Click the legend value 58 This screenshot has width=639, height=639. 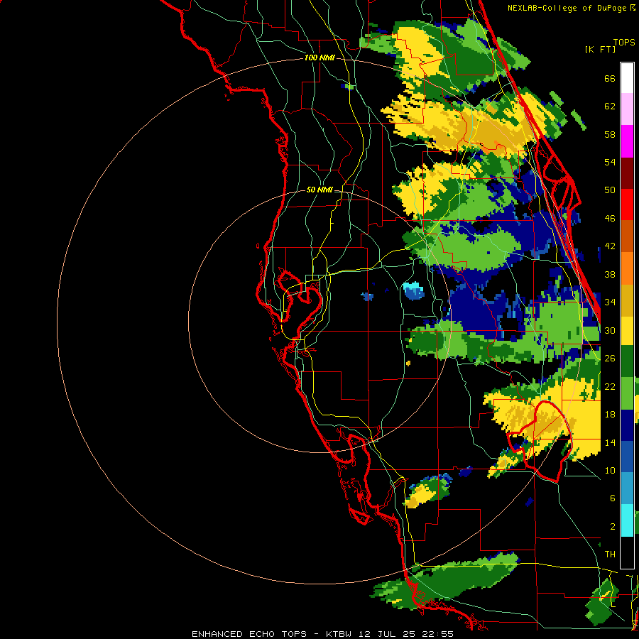610,134
